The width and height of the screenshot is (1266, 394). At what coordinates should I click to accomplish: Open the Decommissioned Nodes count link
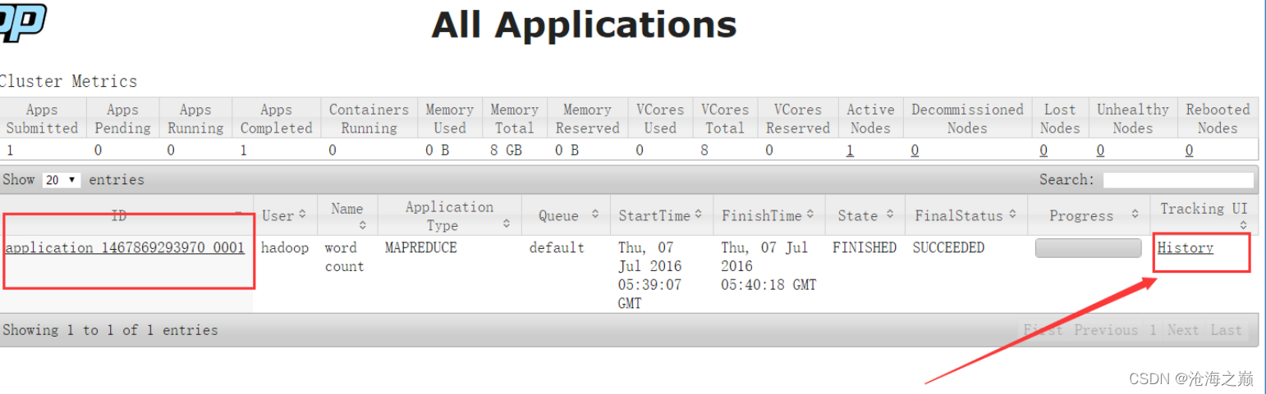coord(915,151)
